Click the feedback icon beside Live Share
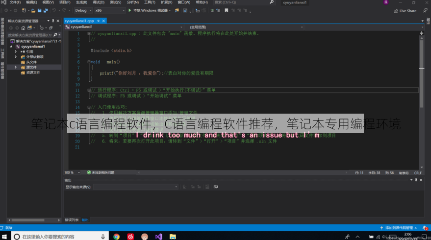 click(x=425, y=11)
